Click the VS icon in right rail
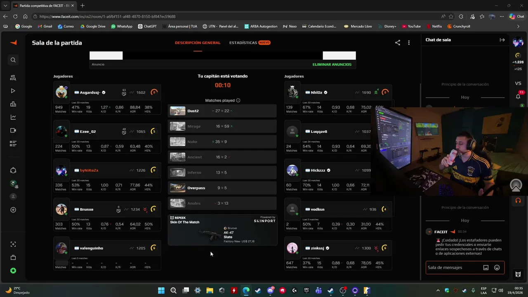Viewport: 528px width, 297px height. coord(518,83)
